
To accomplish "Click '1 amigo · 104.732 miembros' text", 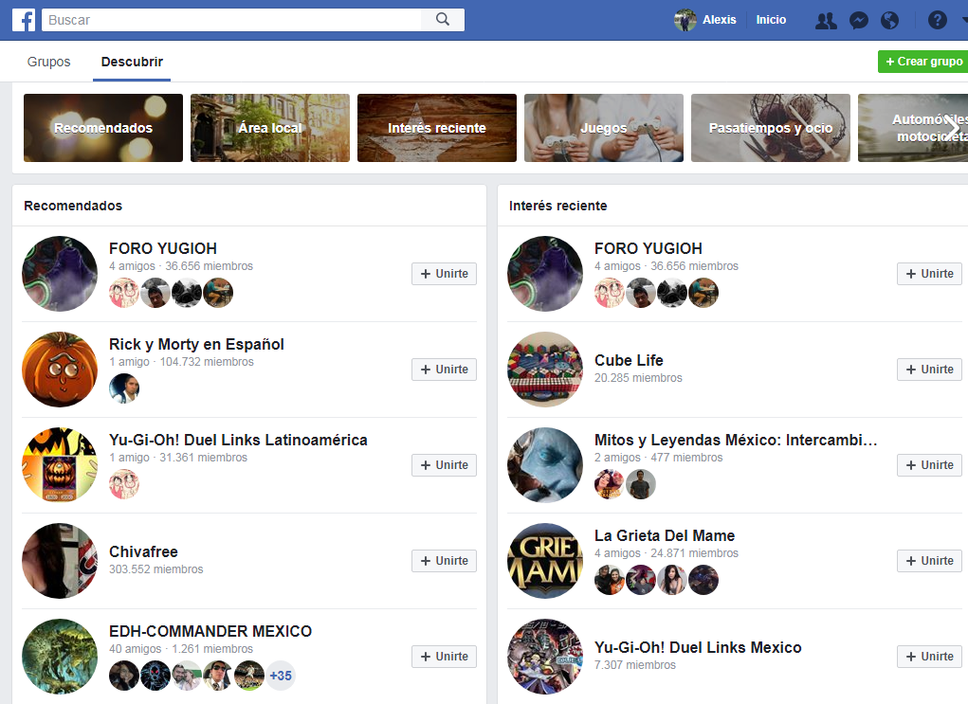I will click(x=181, y=362).
